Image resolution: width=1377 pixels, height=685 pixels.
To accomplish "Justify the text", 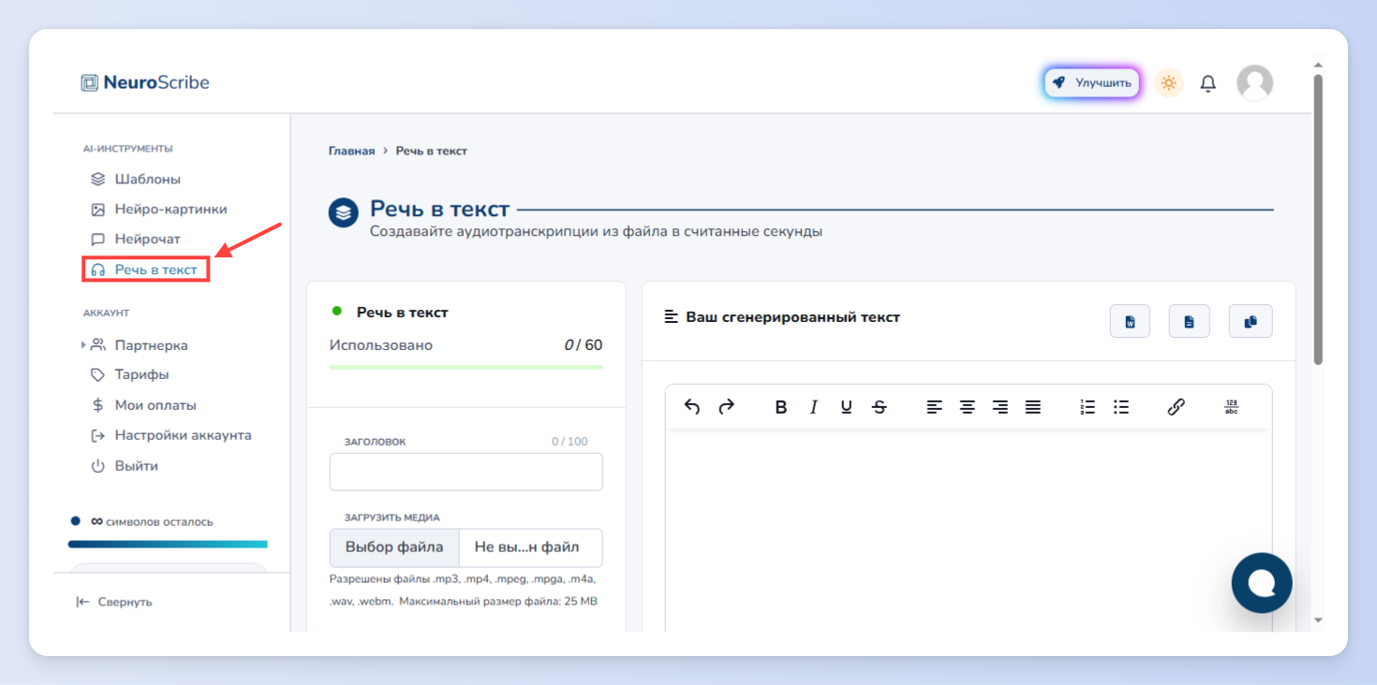I will pos(1032,407).
